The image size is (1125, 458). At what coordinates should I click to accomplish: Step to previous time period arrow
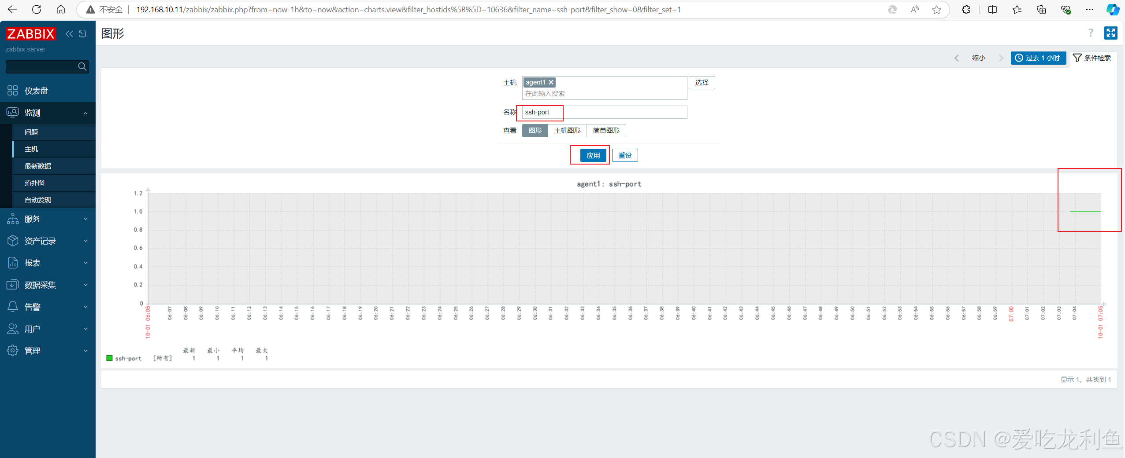(x=957, y=58)
